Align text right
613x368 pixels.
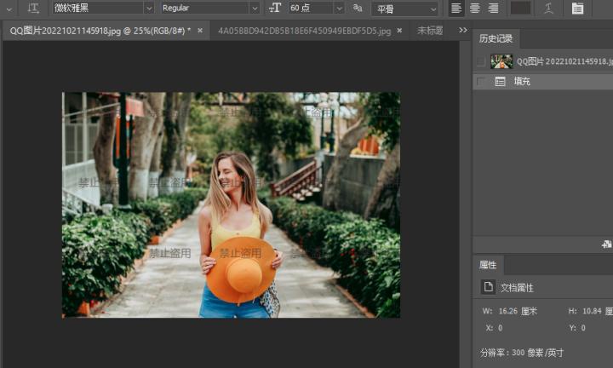coord(494,8)
